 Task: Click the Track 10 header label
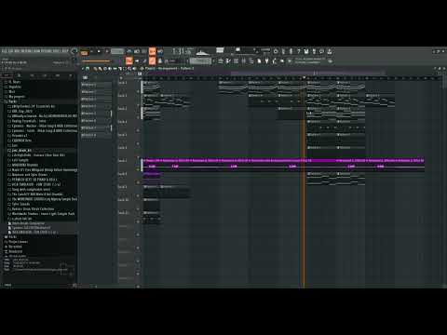[x=123, y=200]
